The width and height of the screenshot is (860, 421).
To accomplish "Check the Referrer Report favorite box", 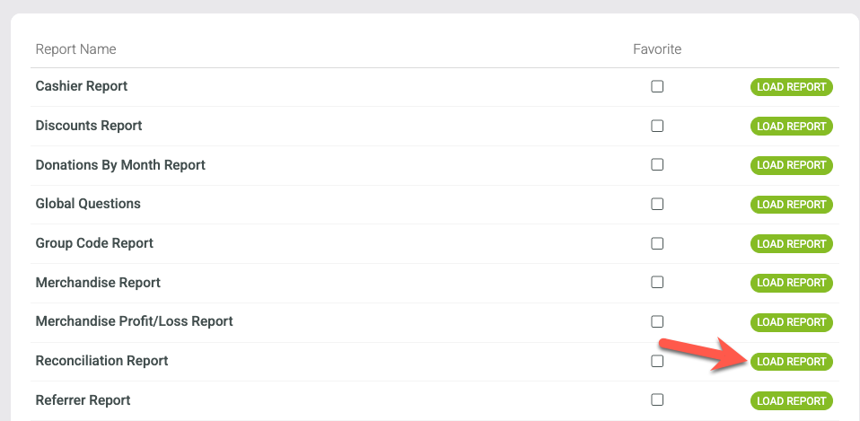I will pos(657,399).
